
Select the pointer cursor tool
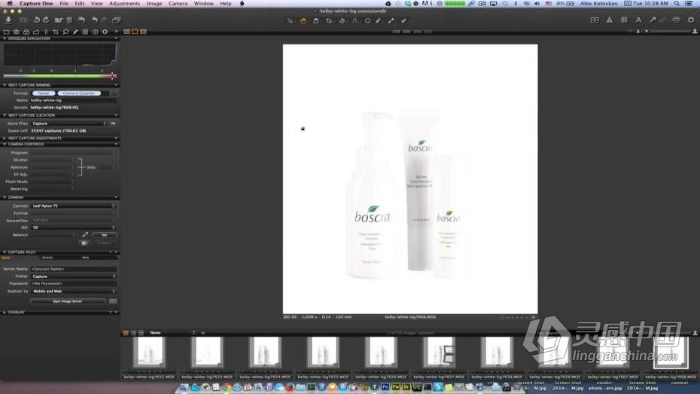(x=291, y=20)
